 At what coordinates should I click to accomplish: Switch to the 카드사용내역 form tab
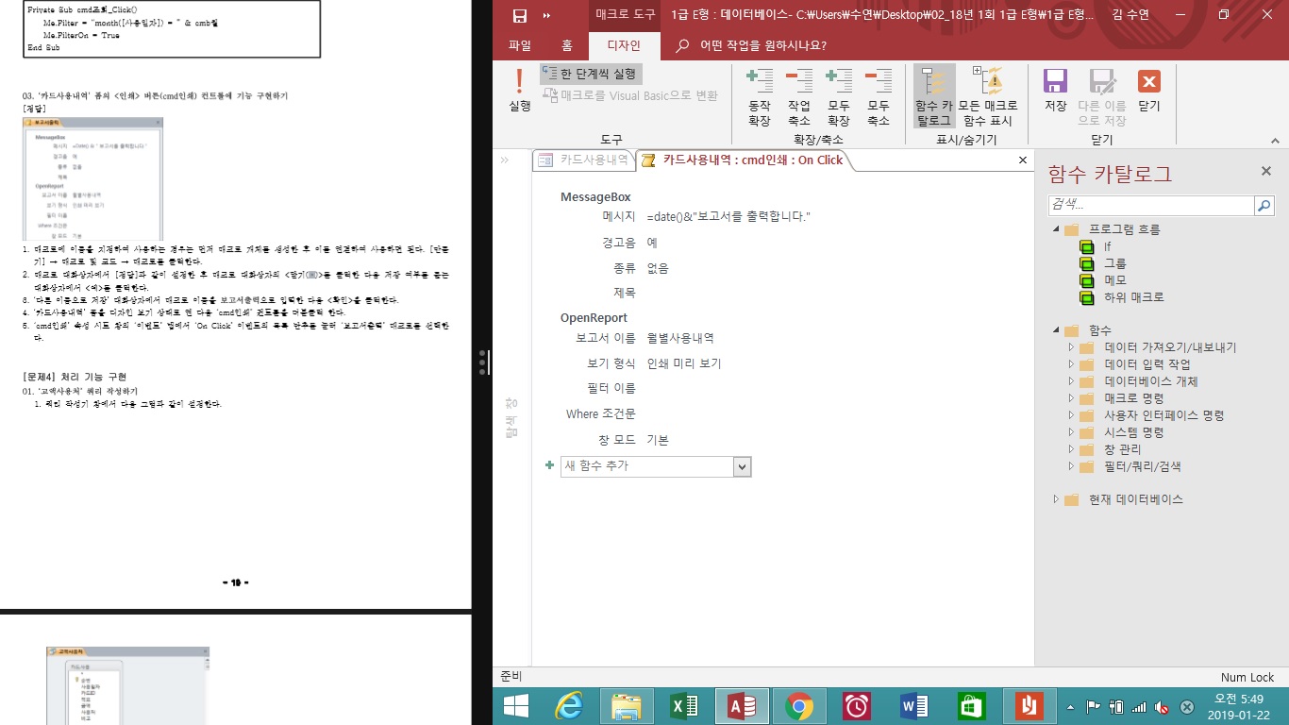pyautogui.click(x=585, y=160)
